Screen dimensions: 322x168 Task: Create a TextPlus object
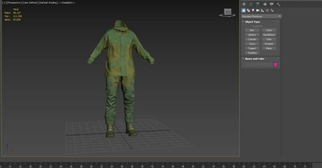tap(252, 53)
